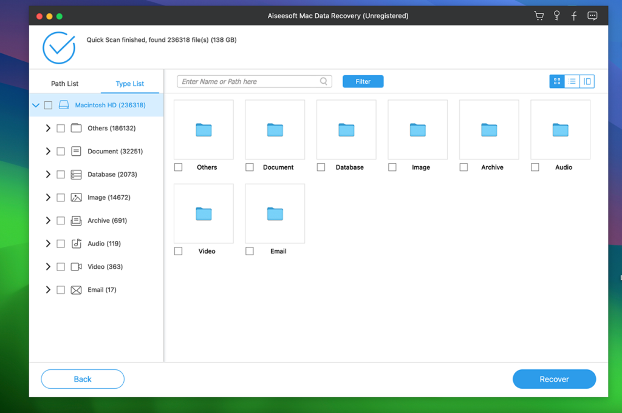Viewport: 622px width, 413px height.
Task: Click the Enter Name or Path field
Action: point(249,81)
